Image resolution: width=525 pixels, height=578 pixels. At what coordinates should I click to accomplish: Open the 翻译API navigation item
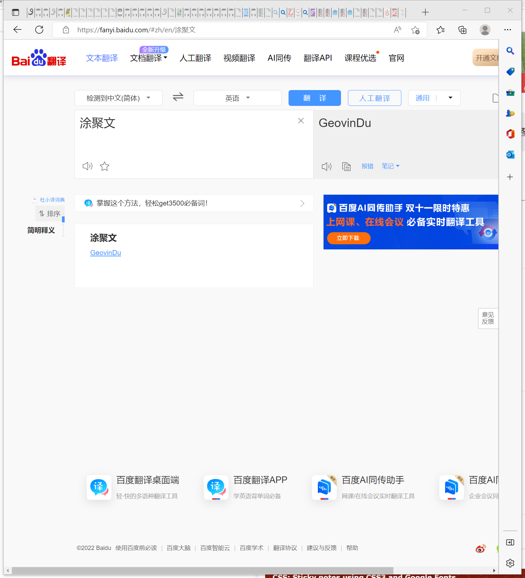pos(318,58)
